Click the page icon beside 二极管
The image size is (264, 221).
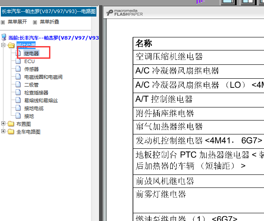pyautogui.click(x=18, y=84)
